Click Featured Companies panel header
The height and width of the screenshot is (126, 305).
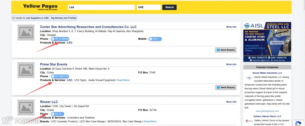267,67
